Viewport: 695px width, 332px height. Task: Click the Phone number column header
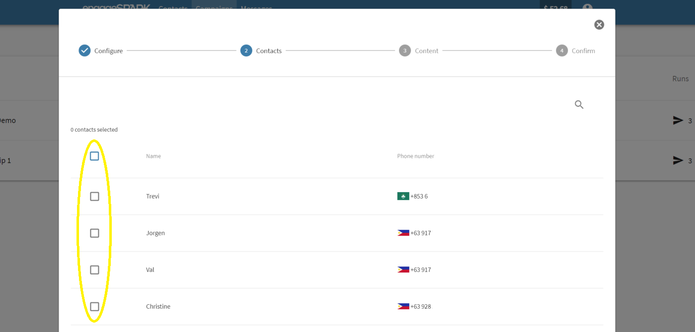coord(415,156)
